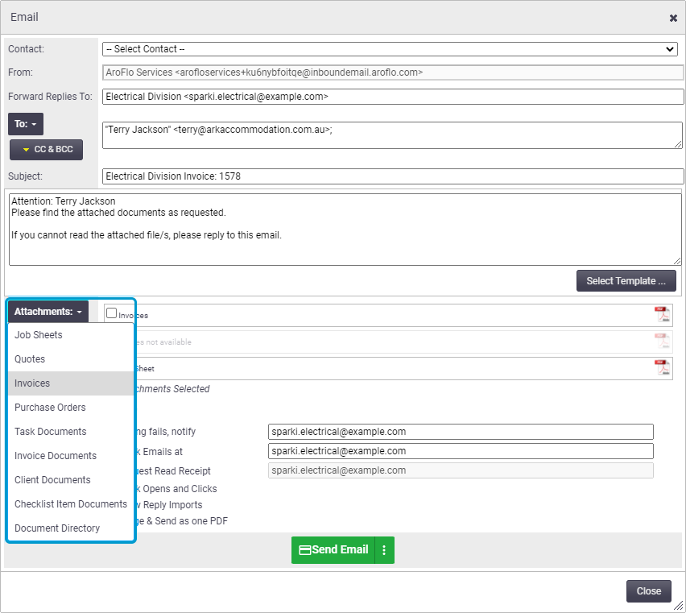Click the 'Email' dialog title text
Viewport: 686px width, 613px height.
tap(24, 17)
